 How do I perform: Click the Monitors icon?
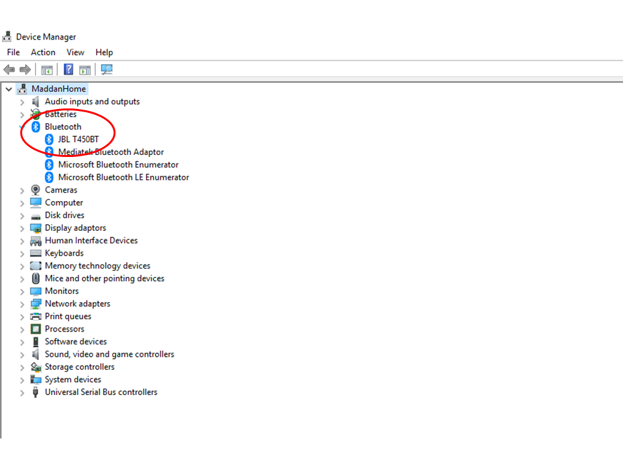tap(36, 291)
